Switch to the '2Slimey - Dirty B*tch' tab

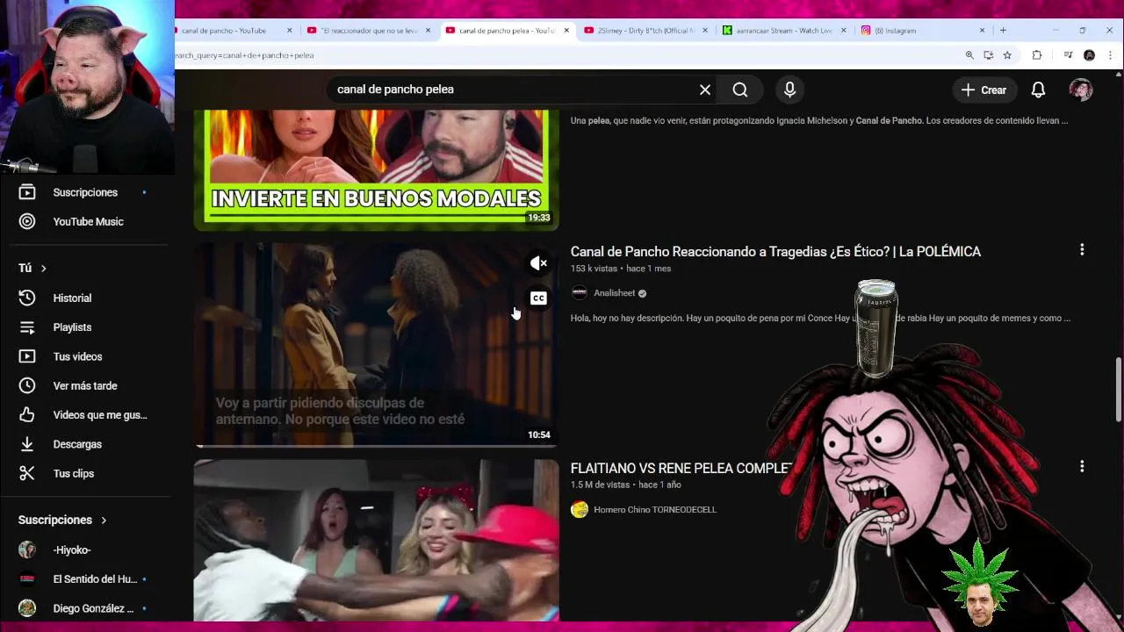645,31
